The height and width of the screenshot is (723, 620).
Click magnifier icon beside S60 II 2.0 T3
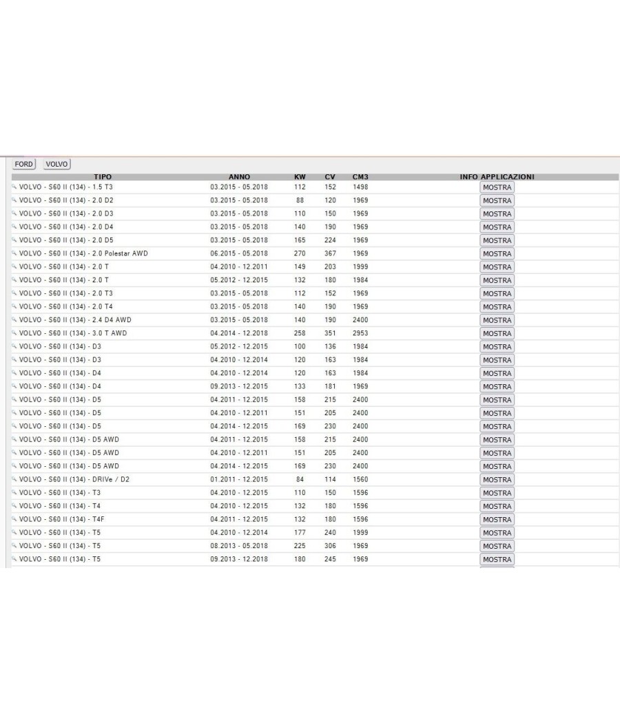(14, 293)
